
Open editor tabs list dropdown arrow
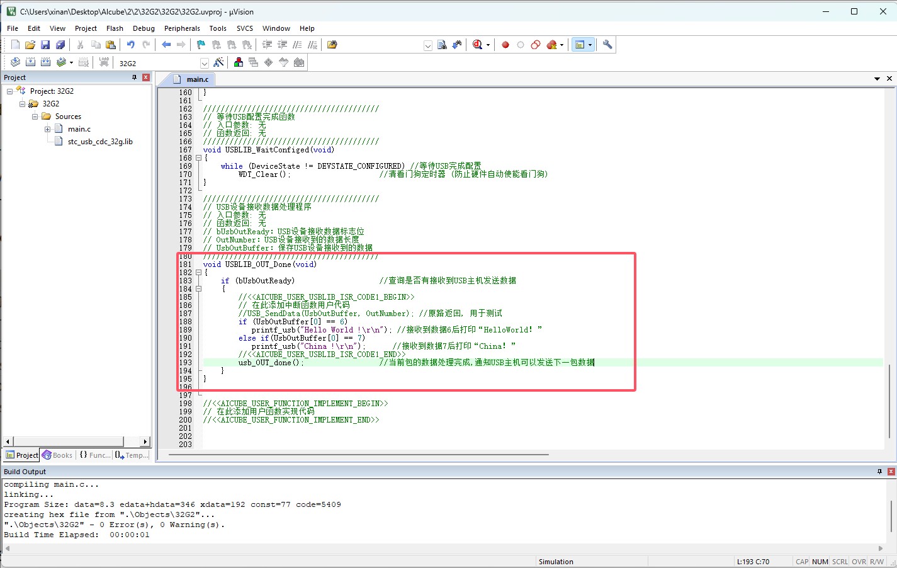(x=877, y=79)
